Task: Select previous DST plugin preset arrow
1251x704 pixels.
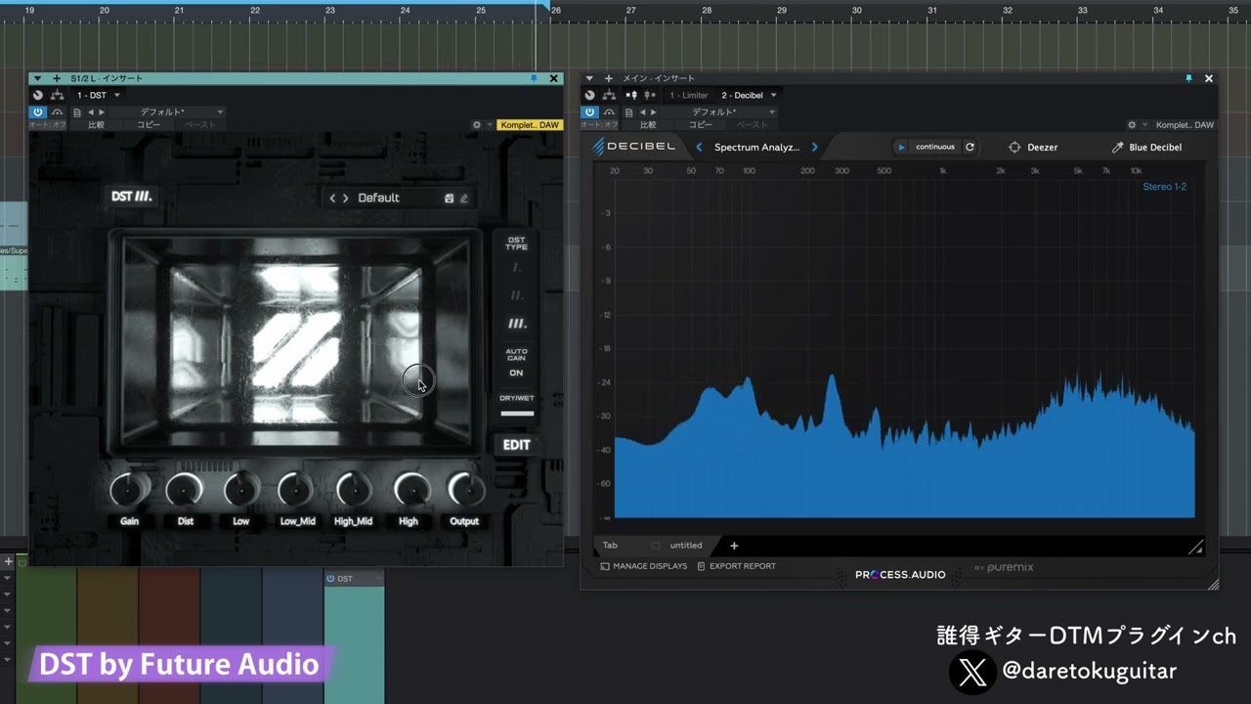Action: coord(332,198)
